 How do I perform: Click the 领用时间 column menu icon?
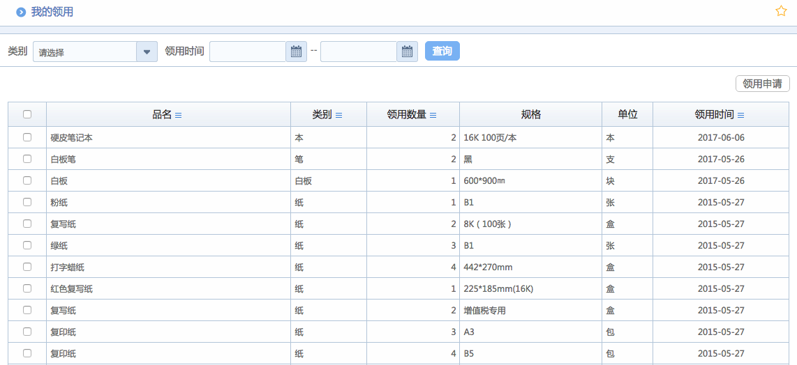[x=740, y=115]
